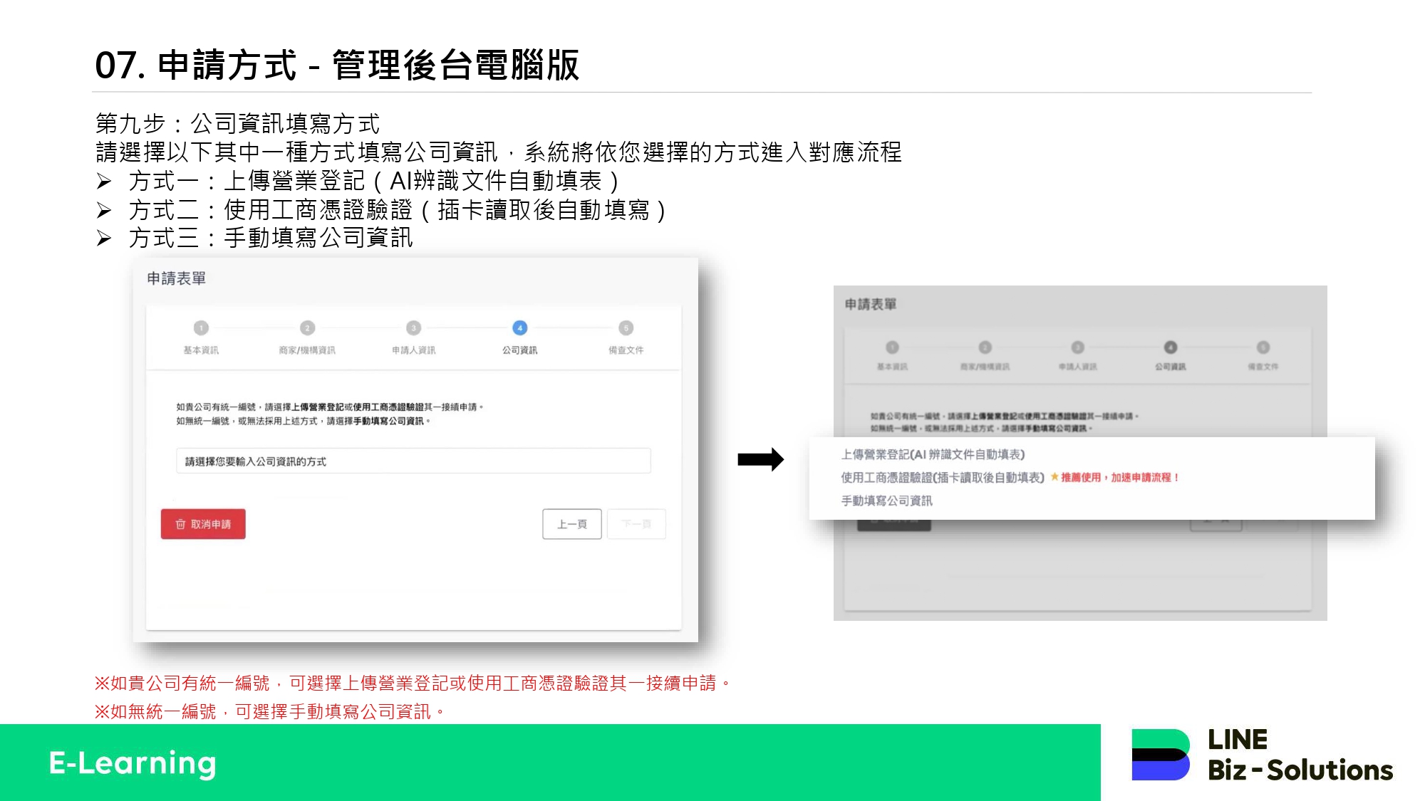
Task: Click step 1 circle 基本資訊
Action: click(201, 328)
